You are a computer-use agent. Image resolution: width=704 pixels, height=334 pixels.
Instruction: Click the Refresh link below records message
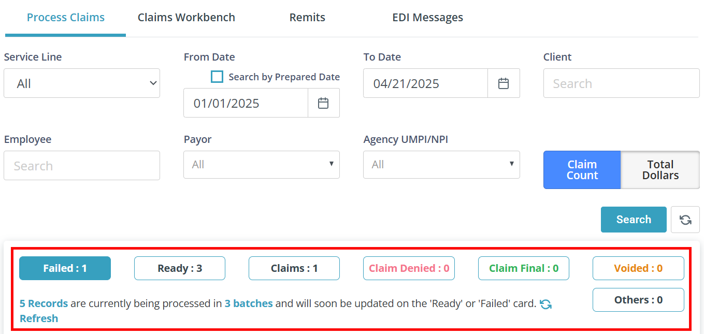tap(39, 318)
